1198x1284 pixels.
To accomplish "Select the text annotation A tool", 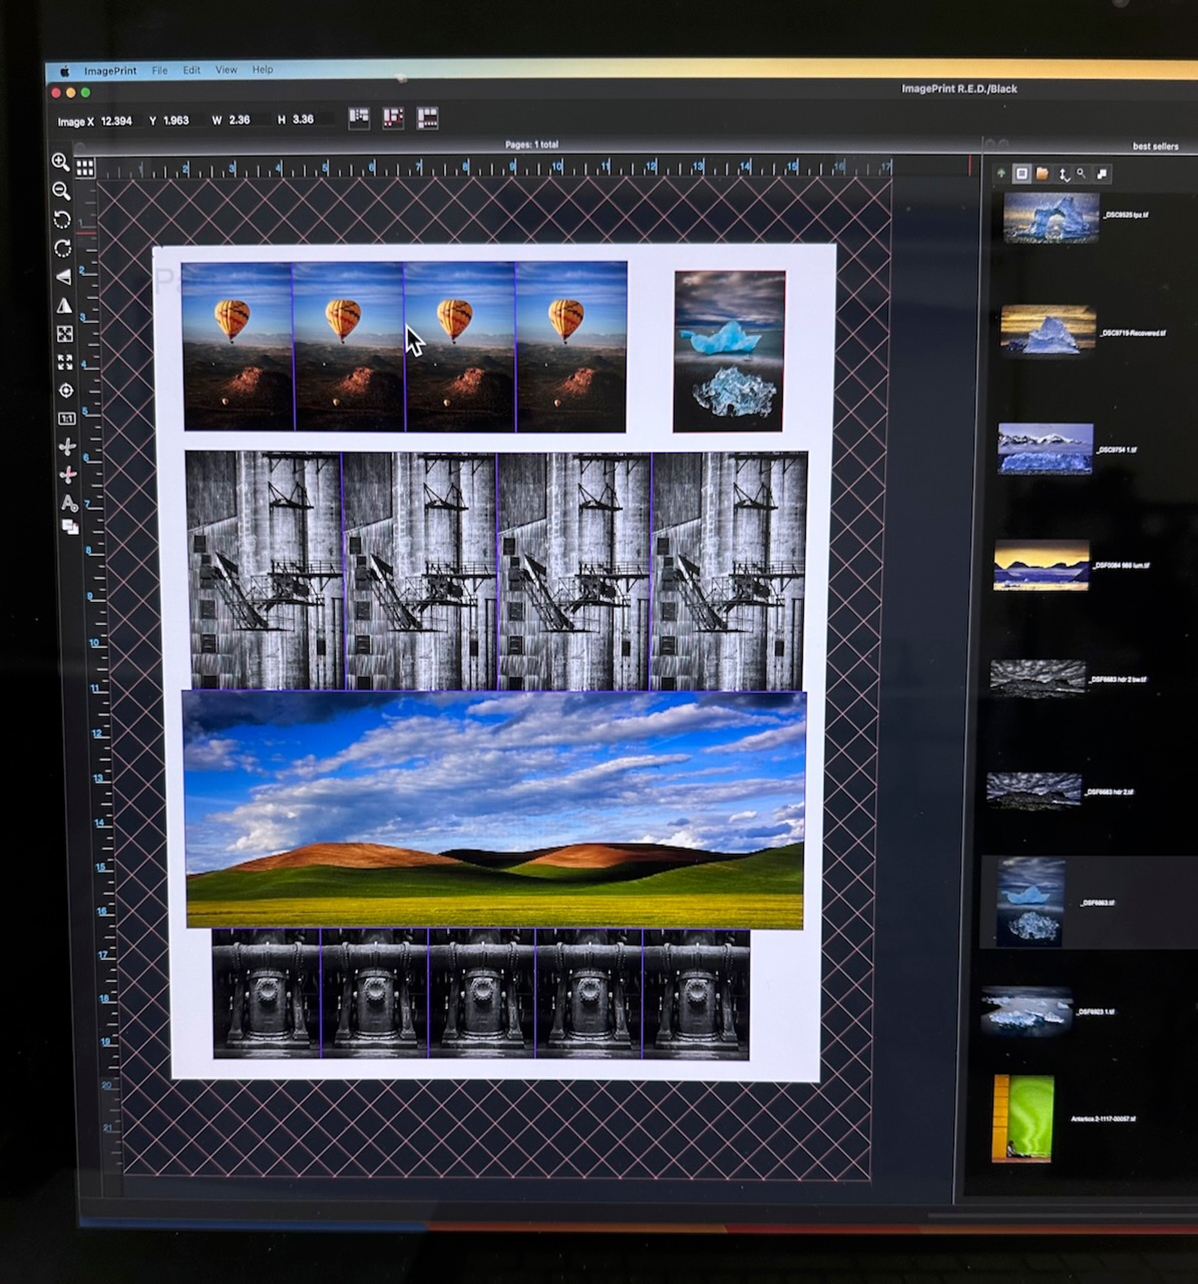I will (x=69, y=503).
